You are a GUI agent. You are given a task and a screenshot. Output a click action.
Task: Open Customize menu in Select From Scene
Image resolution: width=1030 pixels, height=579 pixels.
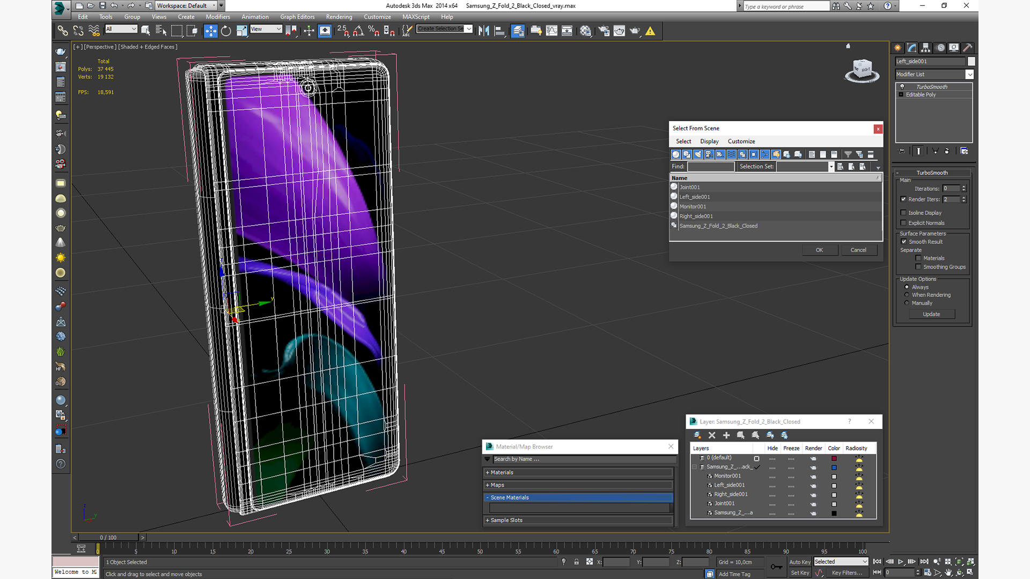coord(741,142)
